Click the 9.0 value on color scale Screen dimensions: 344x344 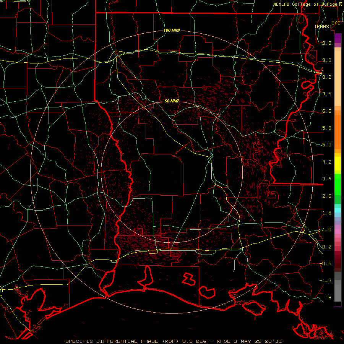click(x=327, y=60)
